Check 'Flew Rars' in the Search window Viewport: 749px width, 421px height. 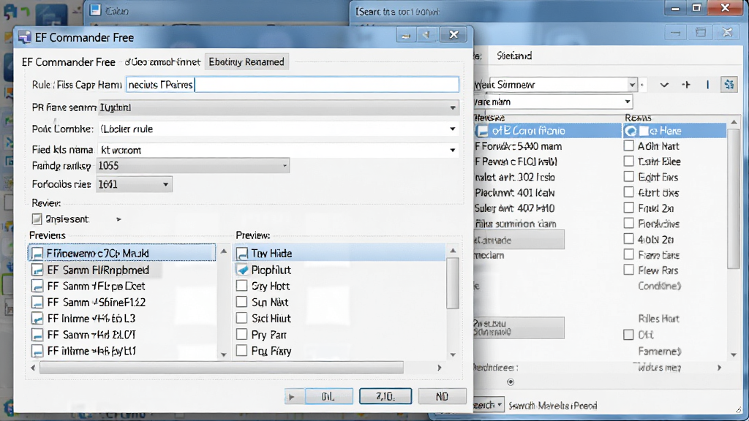[629, 270]
